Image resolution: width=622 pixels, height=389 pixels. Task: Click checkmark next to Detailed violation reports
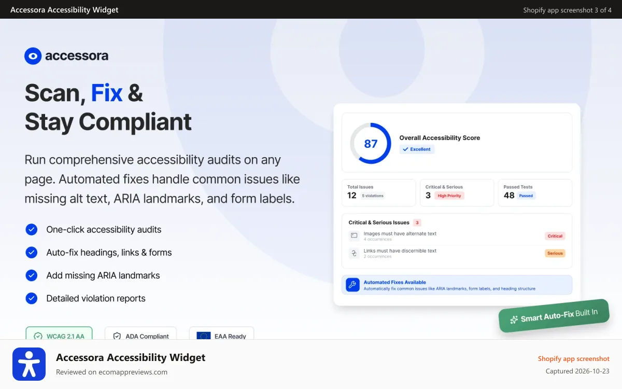pos(32,298)
